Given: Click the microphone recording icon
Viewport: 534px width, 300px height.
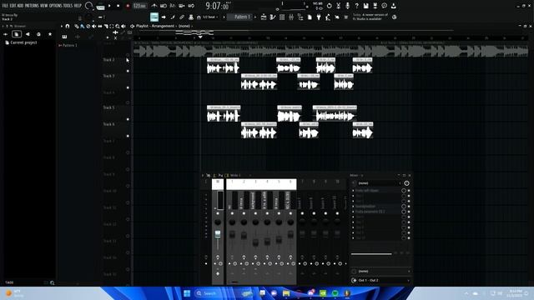Looking at the screenshot, I should [347, 6].
